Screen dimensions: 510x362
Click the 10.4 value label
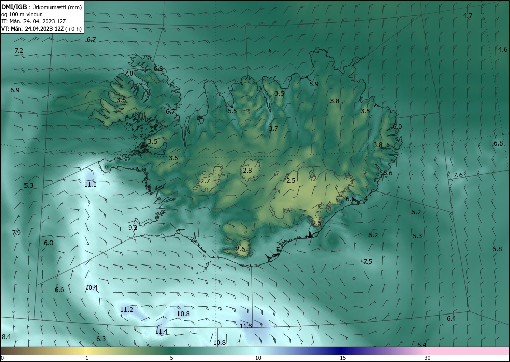[x=91, y=288]
